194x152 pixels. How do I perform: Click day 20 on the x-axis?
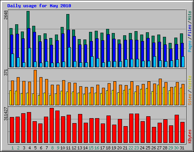119,148
